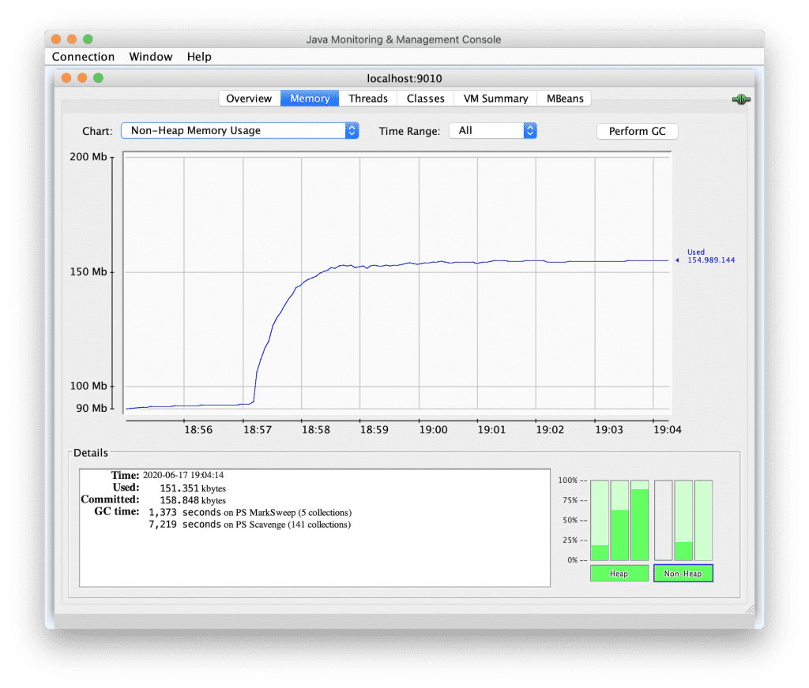The width and height of the screenshot is (809, 688).
Task: Click the PS Scavenge GC time line
Action: [x=250, y=524]
